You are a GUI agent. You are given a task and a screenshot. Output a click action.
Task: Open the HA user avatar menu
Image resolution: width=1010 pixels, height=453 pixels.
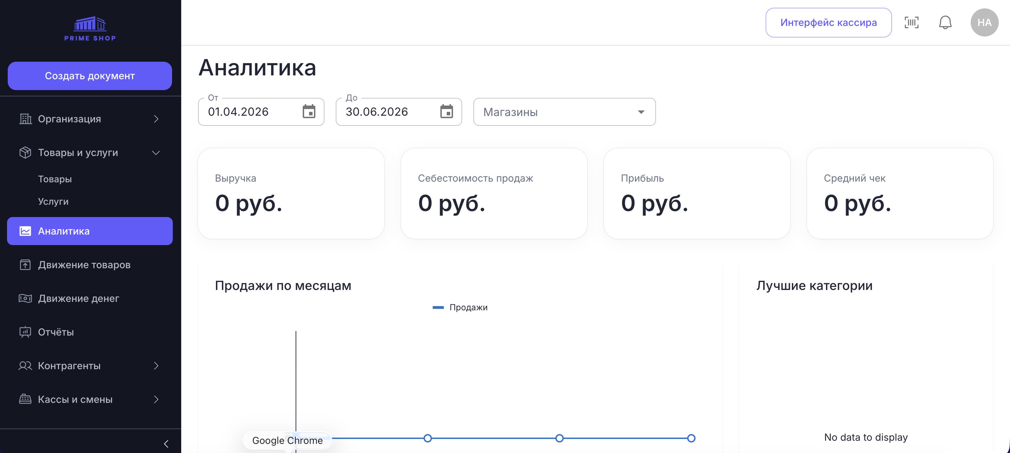[x=984, y=22]
